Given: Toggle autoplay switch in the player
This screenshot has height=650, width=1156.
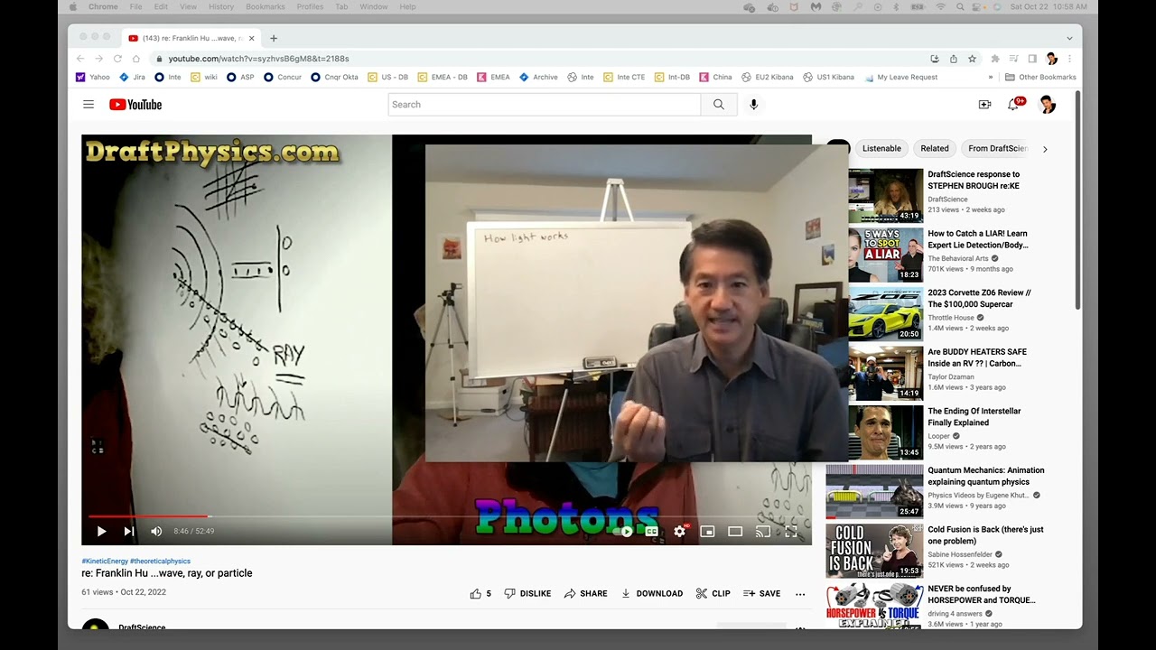Looking at the screenshot, I should [x=623, y=532].
